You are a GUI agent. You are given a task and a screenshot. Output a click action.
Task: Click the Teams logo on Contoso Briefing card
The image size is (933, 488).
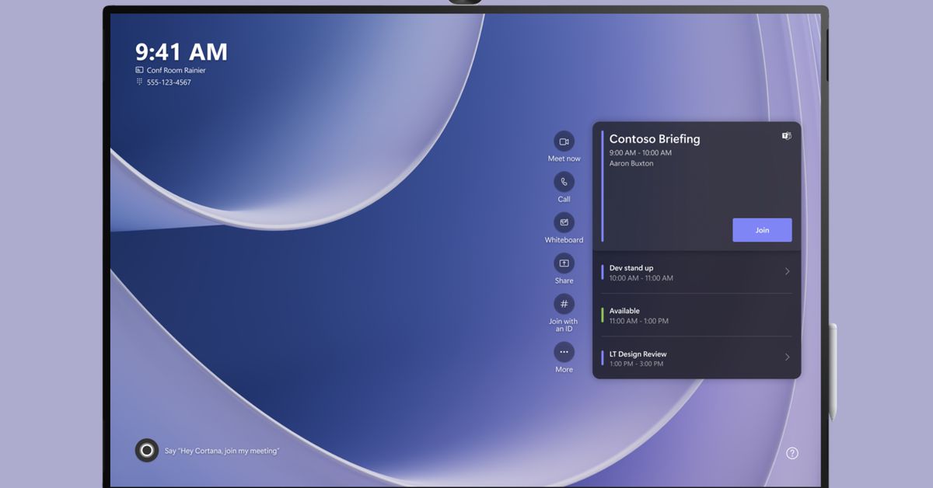[x=786, y=136]
